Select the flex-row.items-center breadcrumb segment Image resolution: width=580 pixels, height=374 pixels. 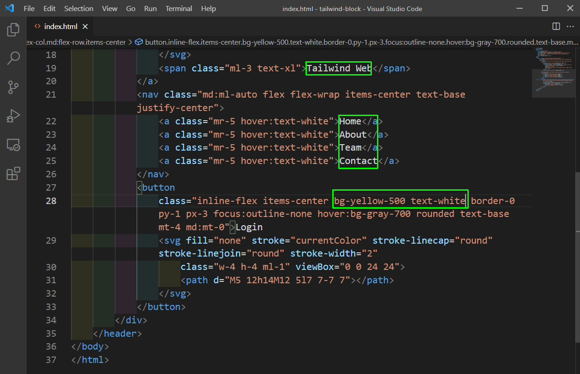coord(76,42)
